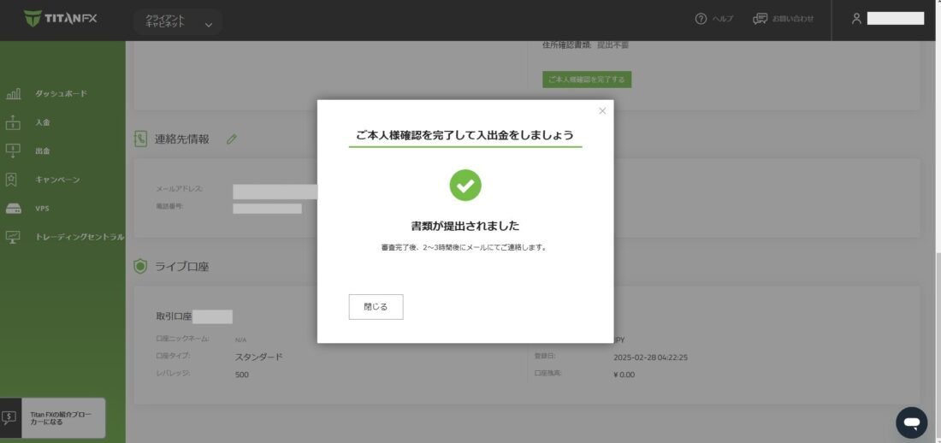Click the pencil edit icon beside 連絡先情報
This screenshot has width=941, height=443.
[x=231, y=139]
